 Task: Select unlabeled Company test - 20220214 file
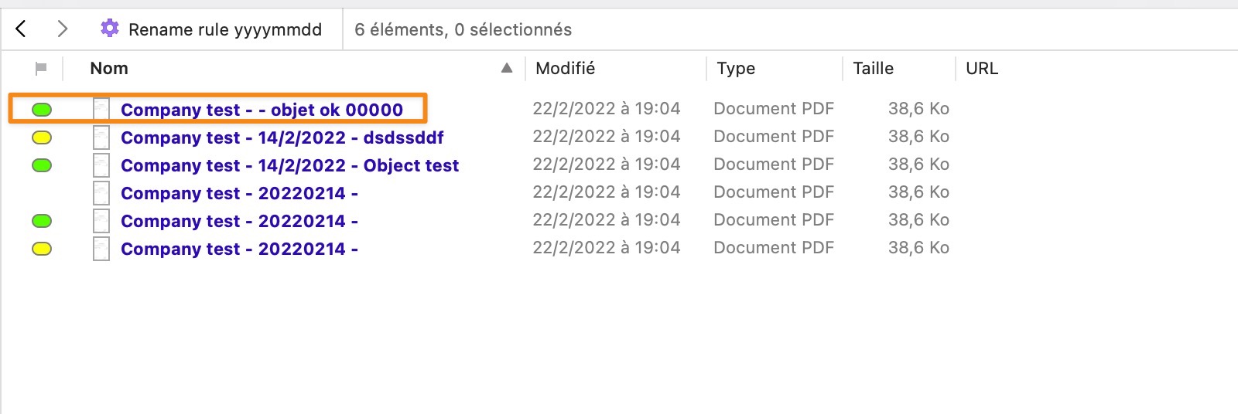239,193
